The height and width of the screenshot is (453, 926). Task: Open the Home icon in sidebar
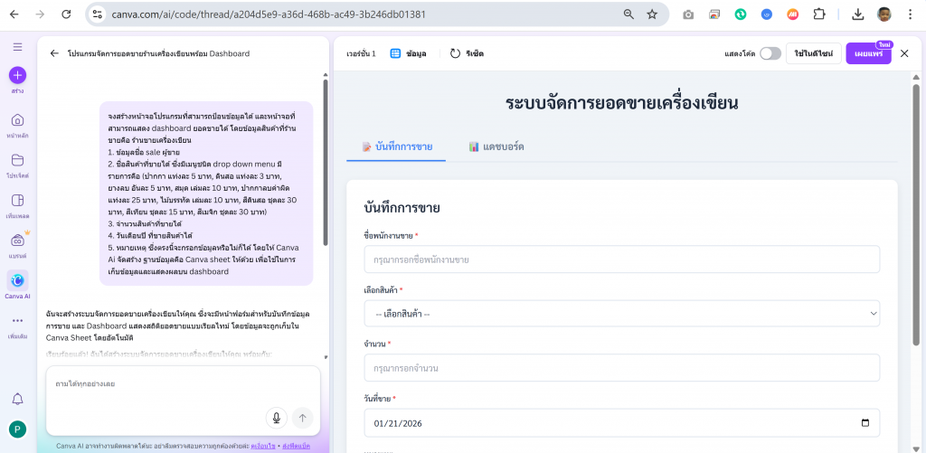17,120
